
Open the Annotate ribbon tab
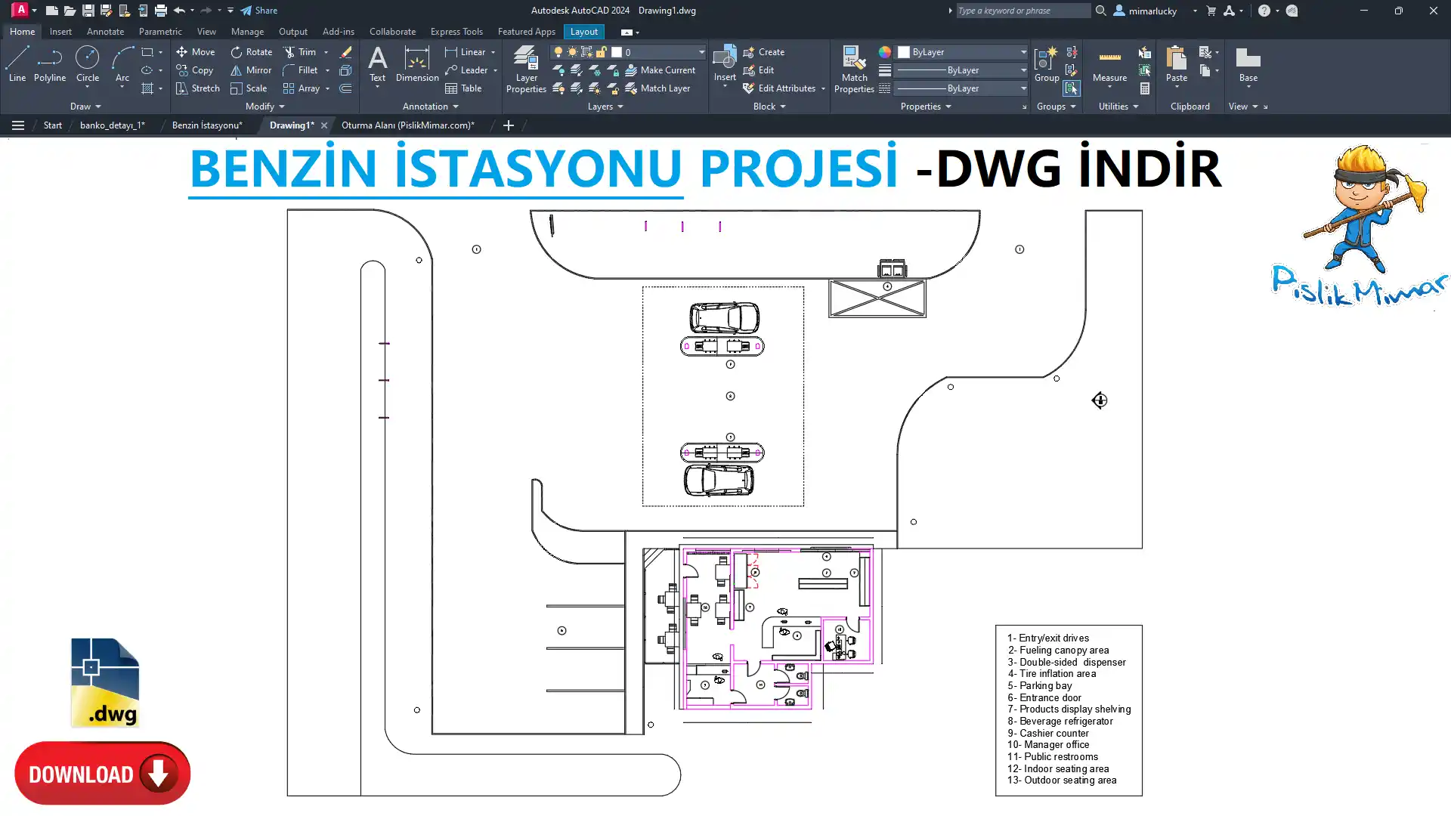105,32
